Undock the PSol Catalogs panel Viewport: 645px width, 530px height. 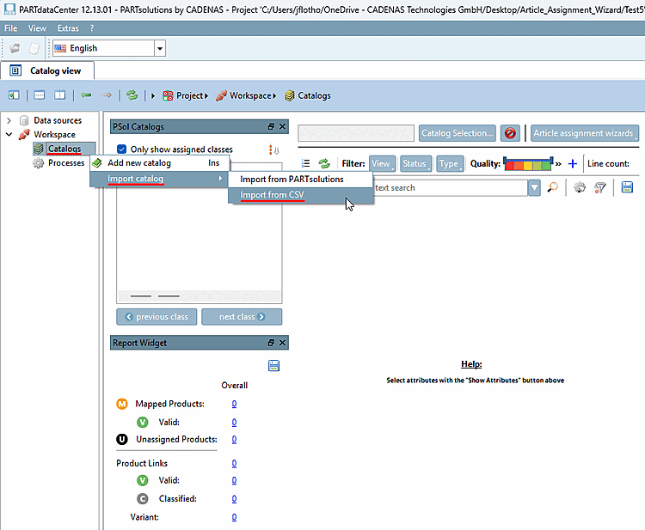[271, 126]
